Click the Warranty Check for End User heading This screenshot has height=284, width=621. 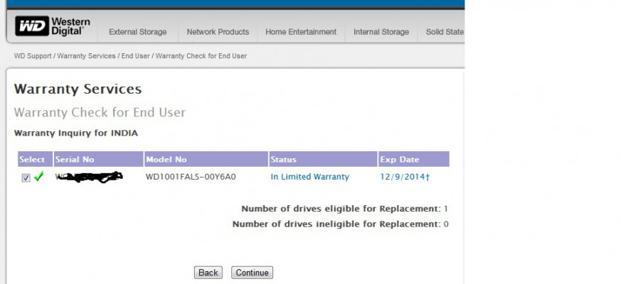coord(100,112)
